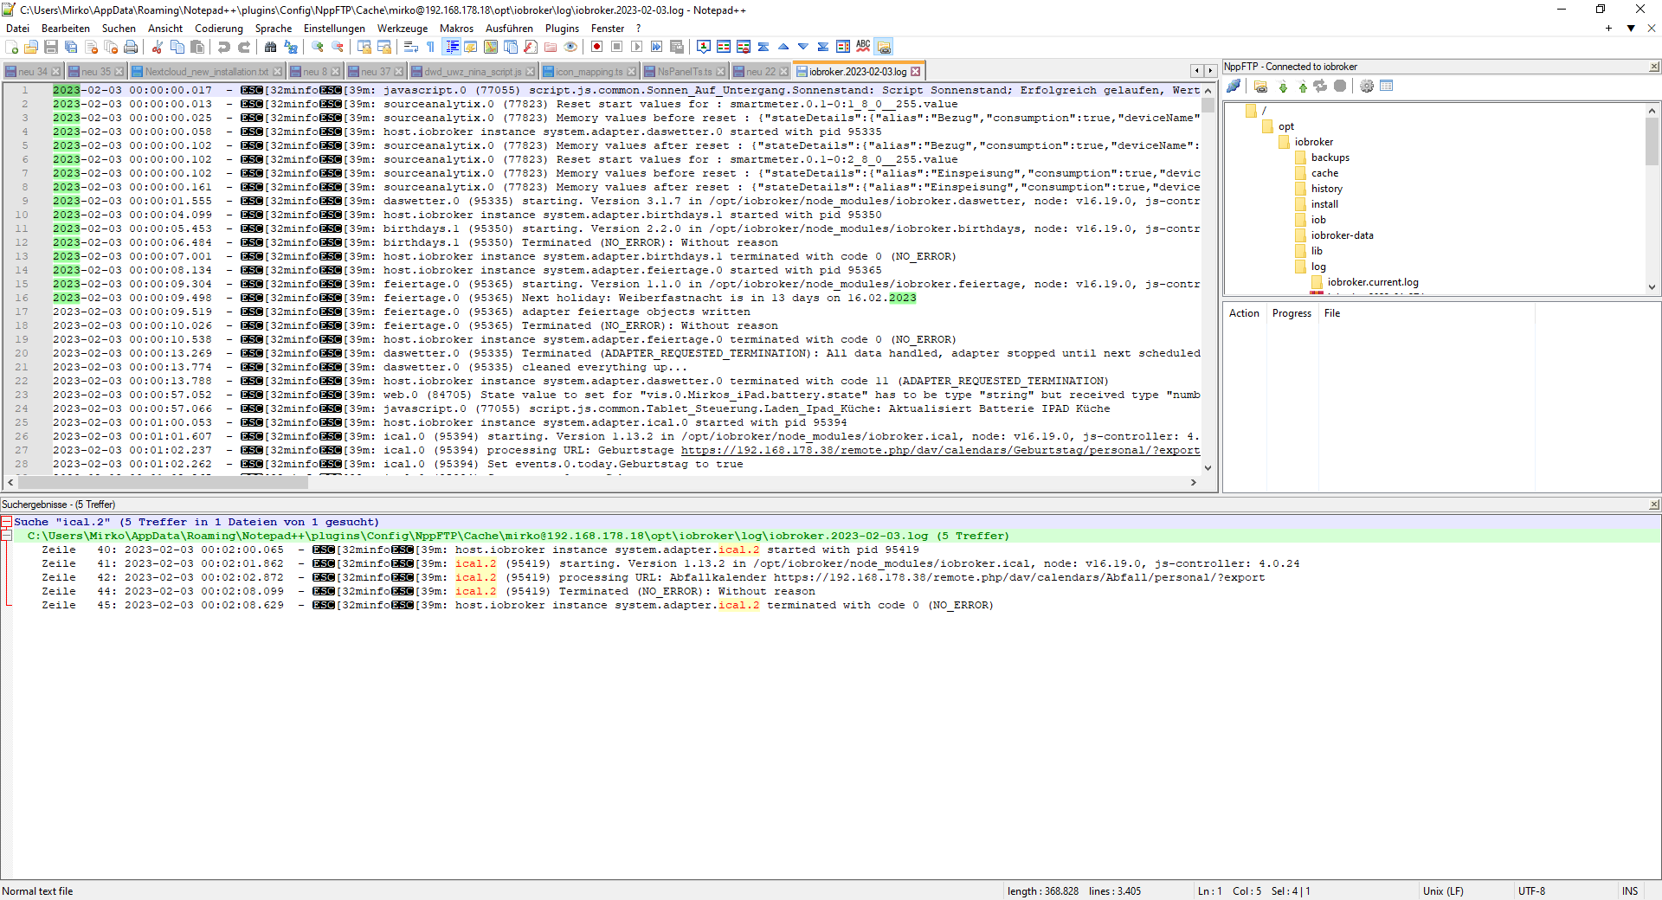This screenshot has width=1662, height=900.
Task: Toggle word wrap in the toolbar
Action: [x=411, y=47]
